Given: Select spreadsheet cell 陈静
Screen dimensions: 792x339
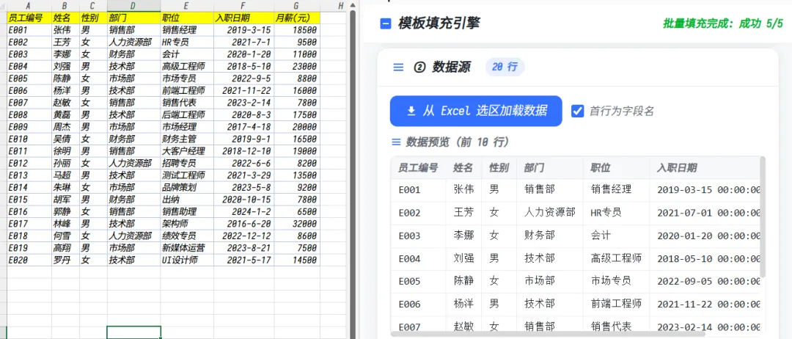Looking at the screenshot, I should point(65,79).
